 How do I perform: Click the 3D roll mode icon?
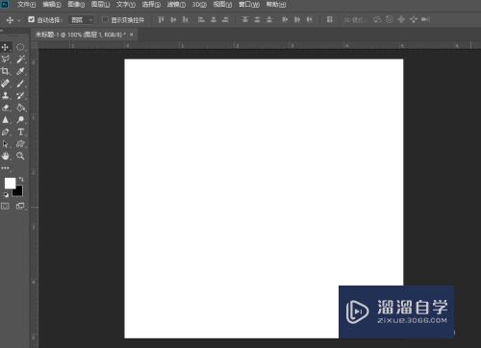point(390,19)
